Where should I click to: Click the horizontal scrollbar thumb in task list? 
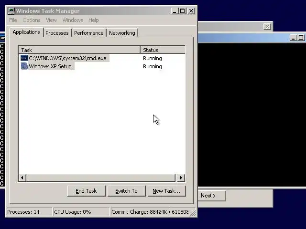(x=101, y=177)
